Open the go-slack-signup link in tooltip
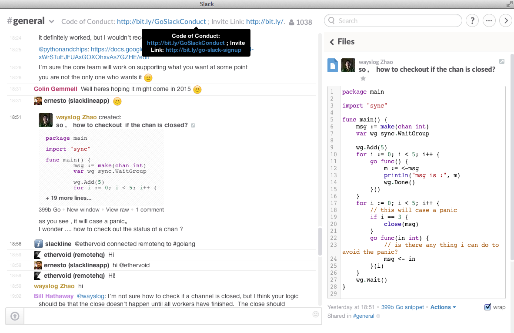Viewport: 514px width, 333px height. [x=203, y=50]
